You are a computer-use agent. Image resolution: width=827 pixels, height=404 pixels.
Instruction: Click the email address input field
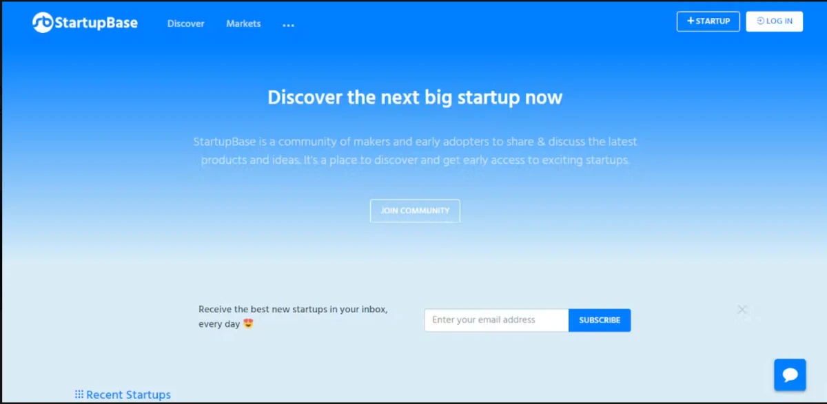click(x=496, y=320)
